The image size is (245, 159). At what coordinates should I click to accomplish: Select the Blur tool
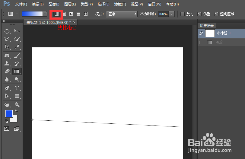click(x=7, y=79)
